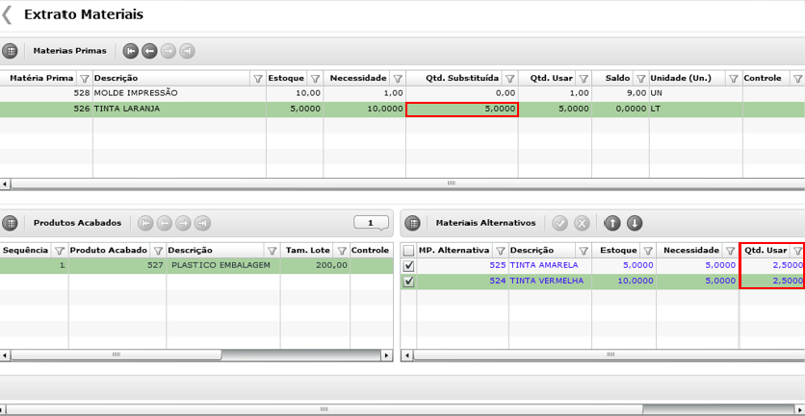Go to previous record in Materias Primas

pos(149,51)
